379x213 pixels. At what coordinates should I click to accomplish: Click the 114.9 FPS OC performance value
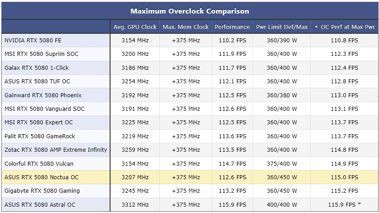(344, 164)
